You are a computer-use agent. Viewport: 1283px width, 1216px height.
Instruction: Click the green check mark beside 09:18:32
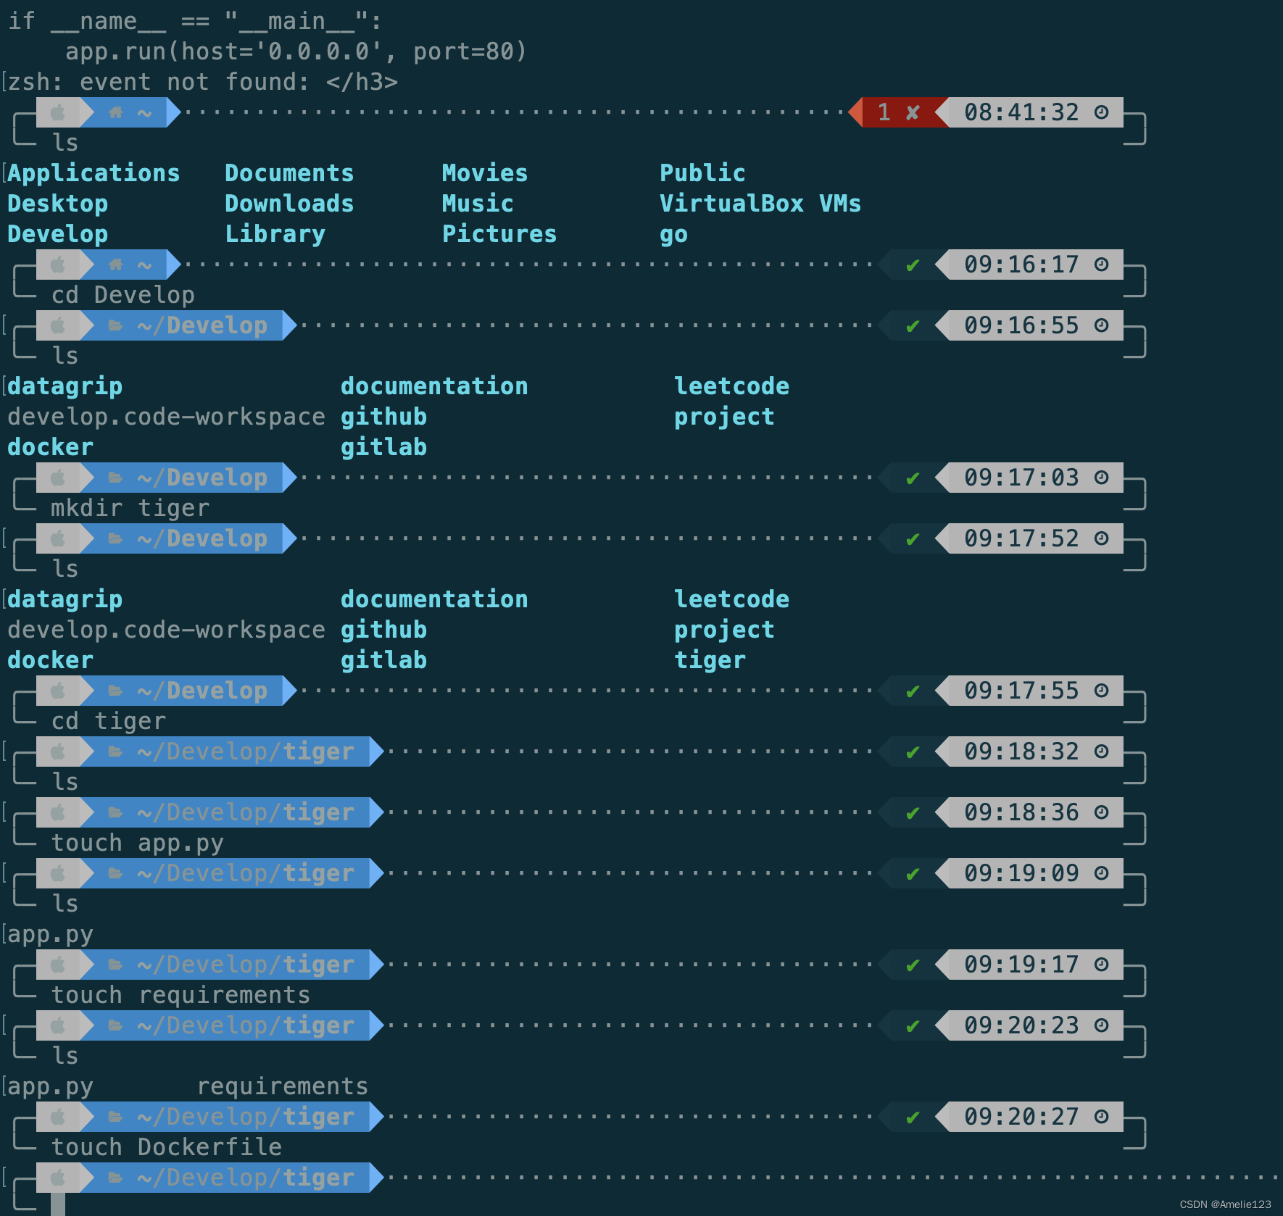pyautogui.click(x=913, y=752)
